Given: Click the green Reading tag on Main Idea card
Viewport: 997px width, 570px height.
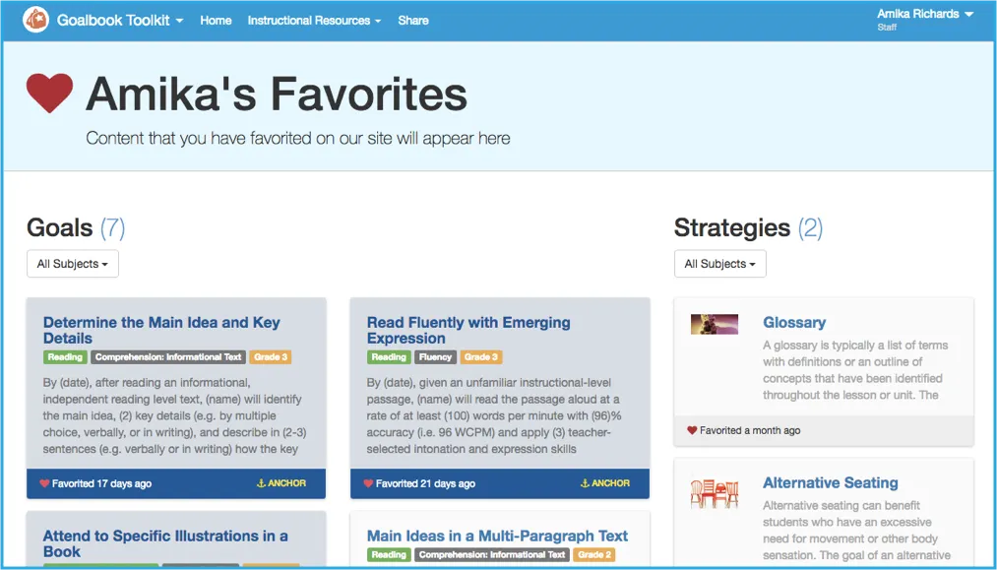Looking at the screenshot, I should point(65,357).
